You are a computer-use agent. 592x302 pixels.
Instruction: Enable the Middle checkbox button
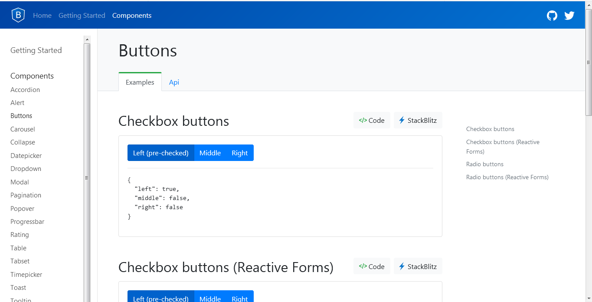click(210, 153)
